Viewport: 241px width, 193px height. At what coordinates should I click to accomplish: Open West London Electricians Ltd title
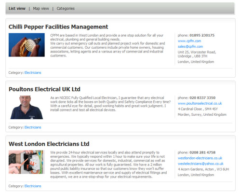coord(49,144)
